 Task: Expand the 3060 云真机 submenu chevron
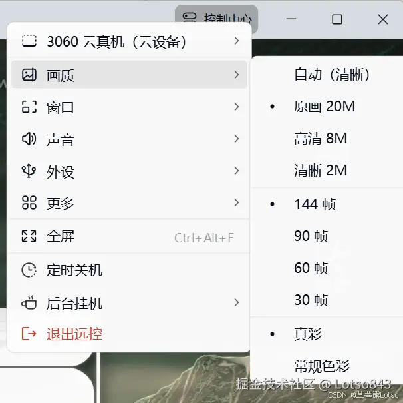[237, 41]
